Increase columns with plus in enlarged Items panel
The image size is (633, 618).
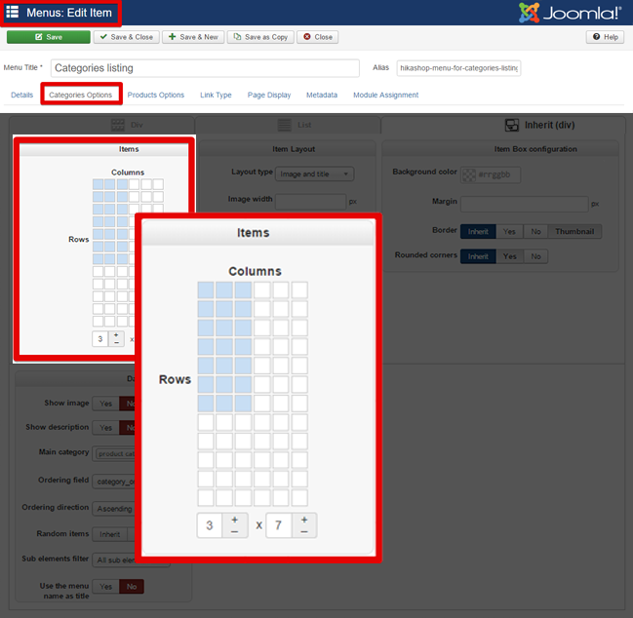(x=234, y=520)
